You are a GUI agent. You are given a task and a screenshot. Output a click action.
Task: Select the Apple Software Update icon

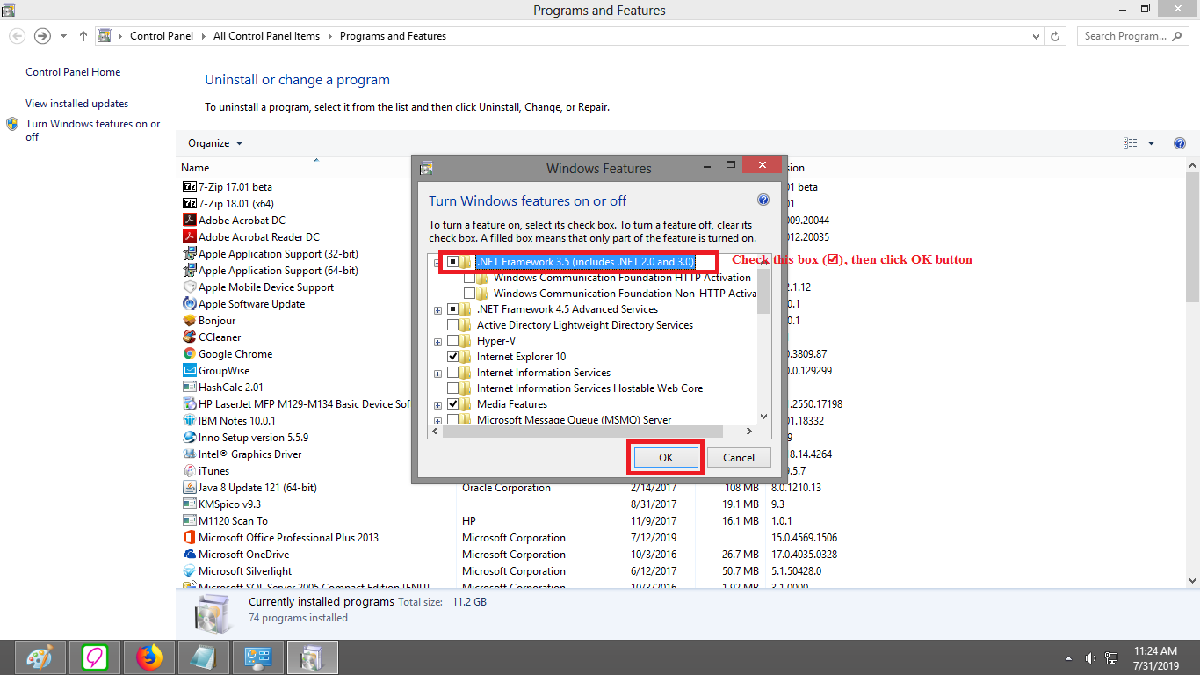point(189,304)
